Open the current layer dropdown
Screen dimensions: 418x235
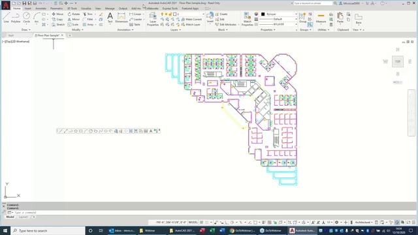tap(183, 14)
